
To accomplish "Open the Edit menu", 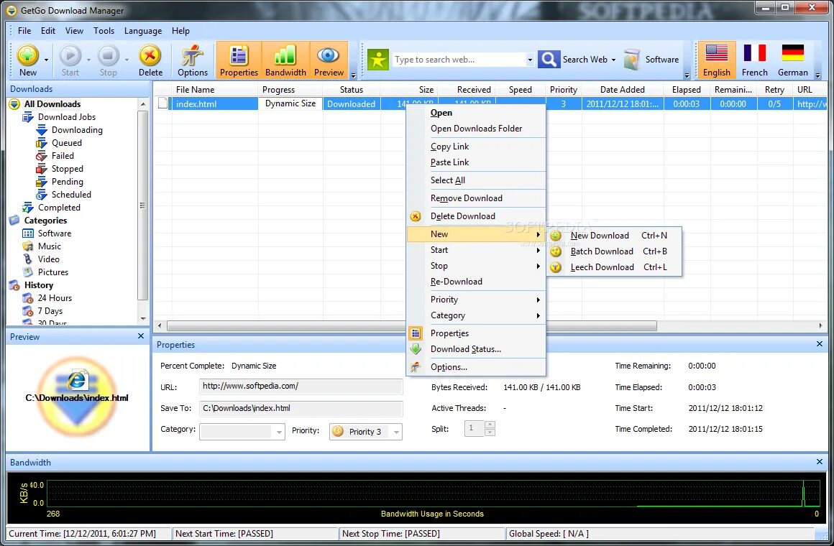I will click(48, 31).
